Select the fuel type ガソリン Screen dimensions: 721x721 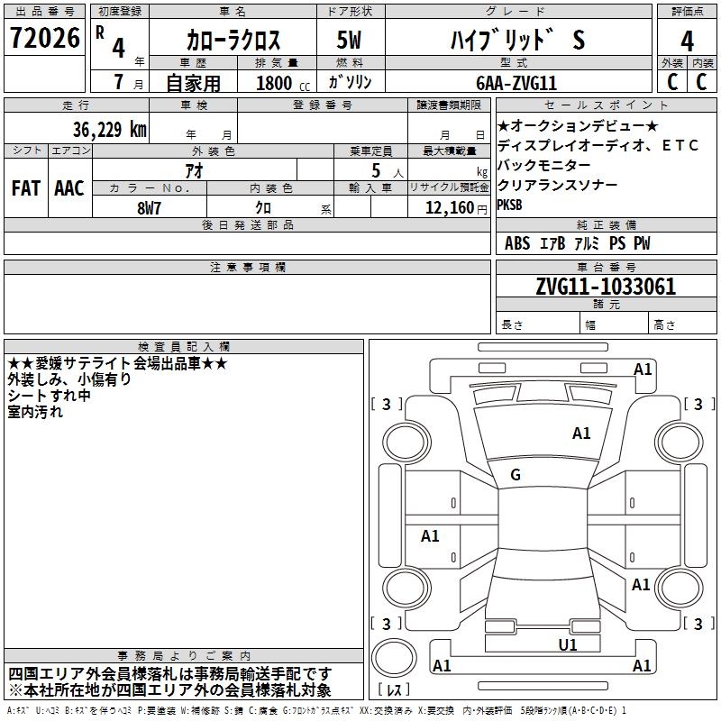tap(350, 82)
